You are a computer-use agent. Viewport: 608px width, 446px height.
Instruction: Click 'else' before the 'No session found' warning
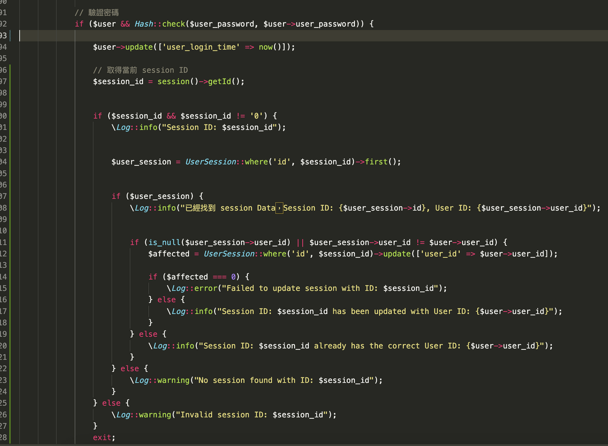pyautogui.click(x=130, y=368)
